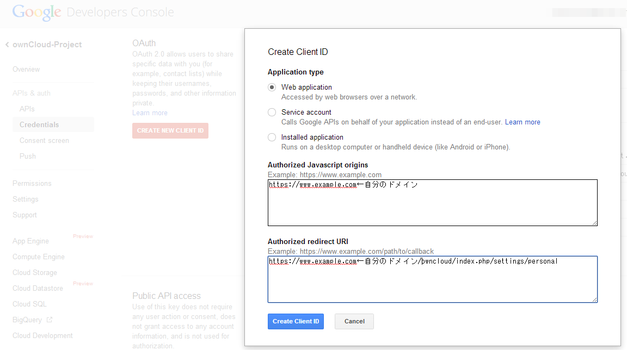
Task: Click the Installed application label text
Action: pos(312,137)
